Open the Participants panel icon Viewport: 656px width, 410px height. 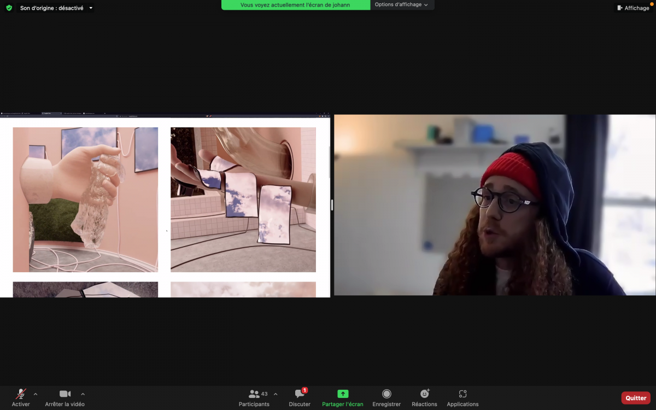[x=254, y=394]
